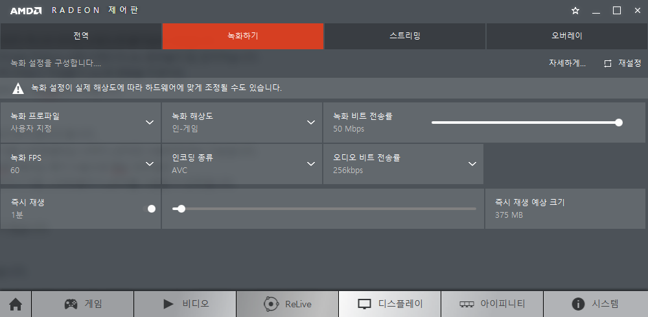This screenshot has height=317, width=648.
Task: Click the 녹화 비트 전송률 slider handle
Action: [x=619, y=122]
